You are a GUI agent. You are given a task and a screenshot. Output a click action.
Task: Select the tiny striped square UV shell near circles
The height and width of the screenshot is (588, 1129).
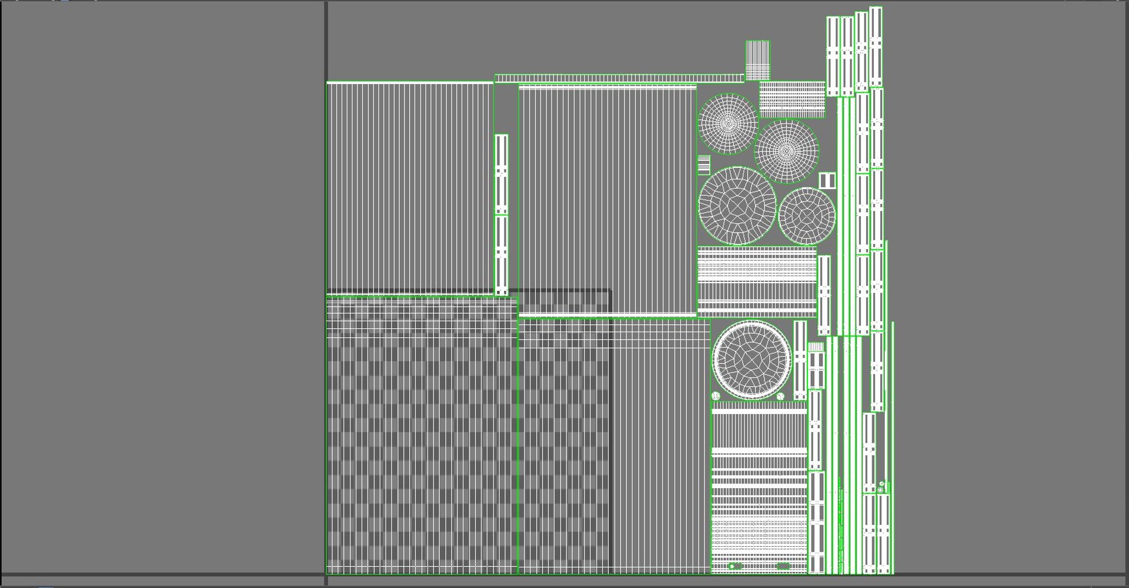point(704,164)
